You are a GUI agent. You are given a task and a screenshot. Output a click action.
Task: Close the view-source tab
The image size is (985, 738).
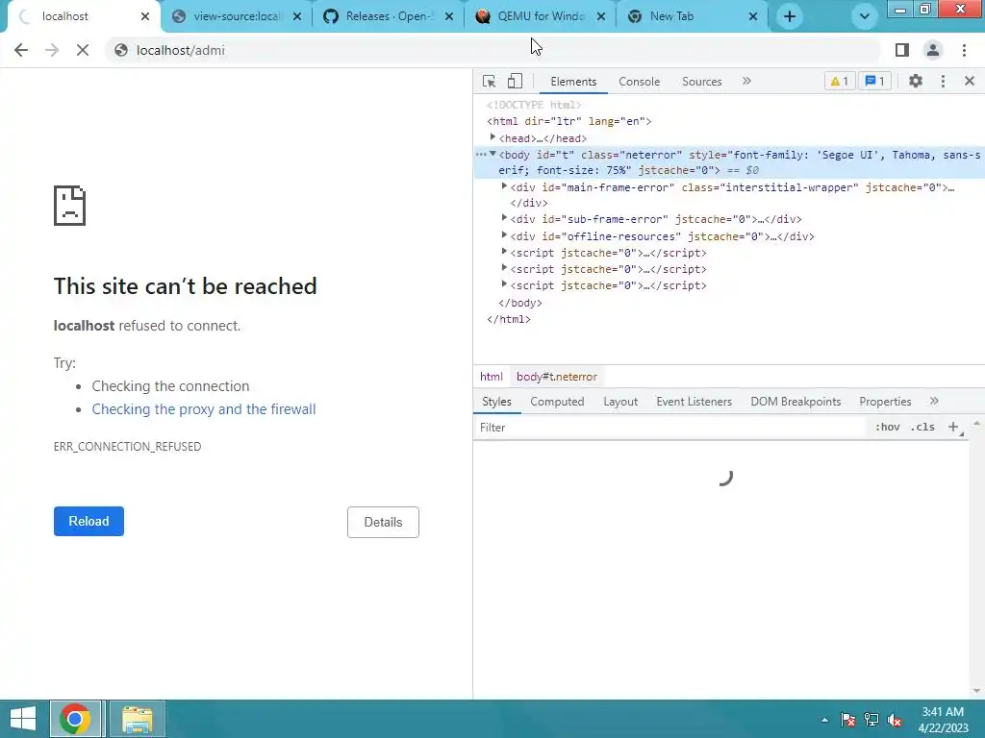coord(297,16)
